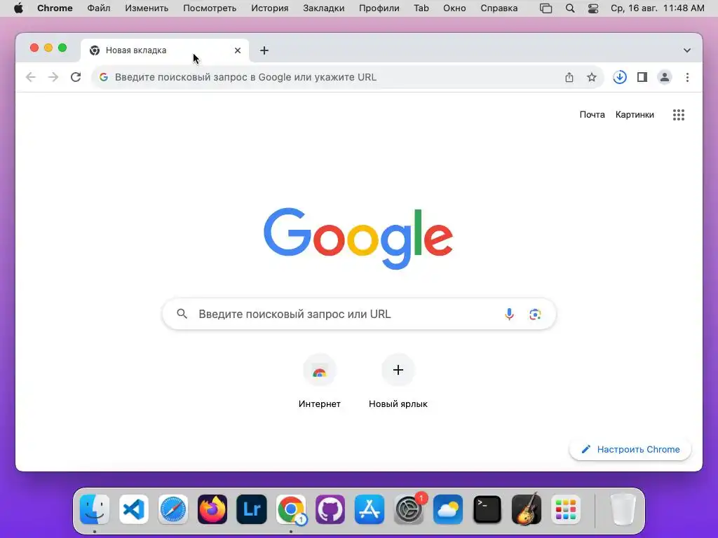Click the Настроить Chrome button
The image size is (718, 538).
pyautogui.click(x=630, y=449)
